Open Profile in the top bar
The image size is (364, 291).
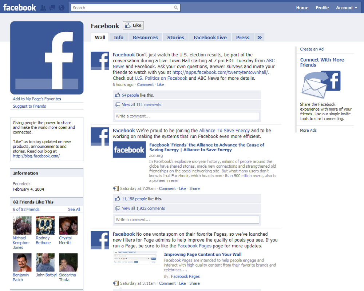322,8
